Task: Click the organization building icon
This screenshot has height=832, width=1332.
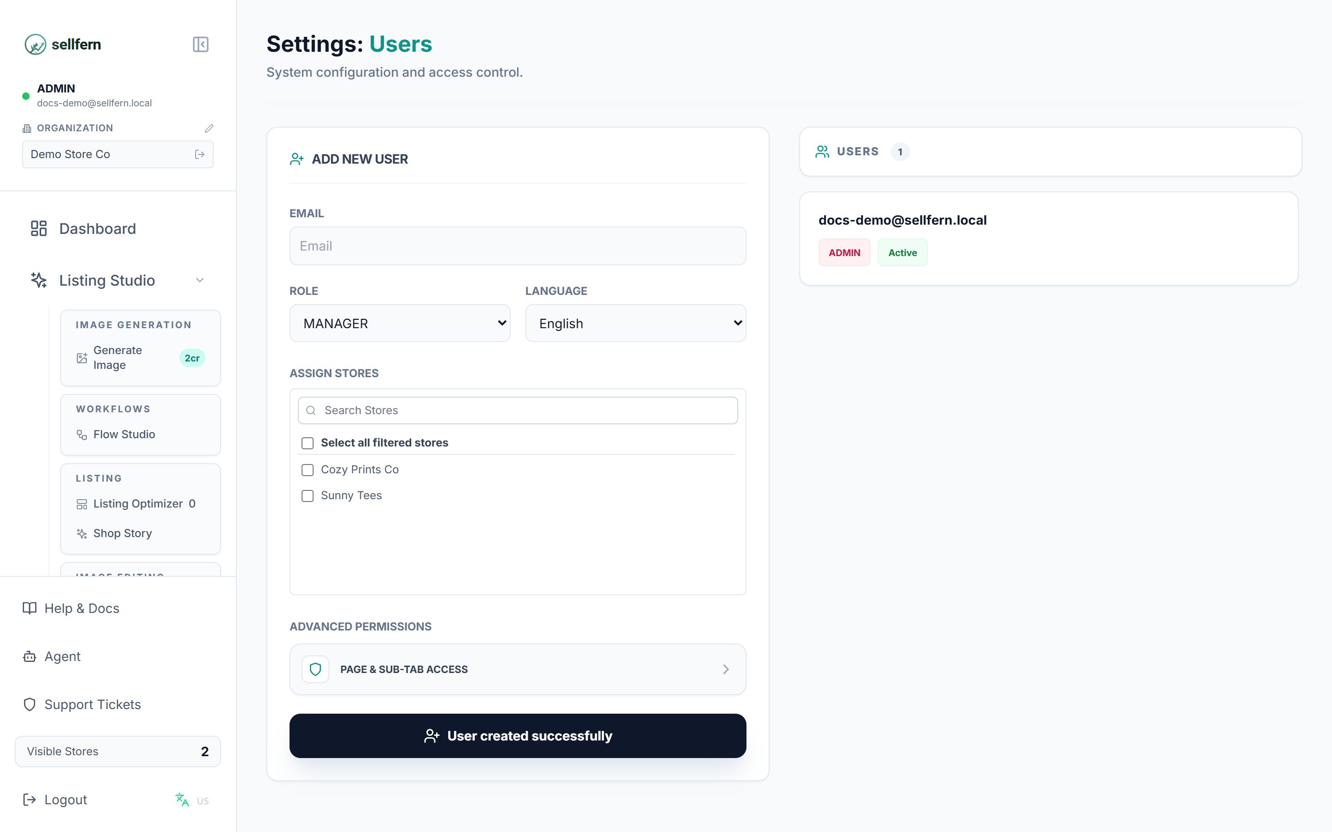Action: coord(26,128)
